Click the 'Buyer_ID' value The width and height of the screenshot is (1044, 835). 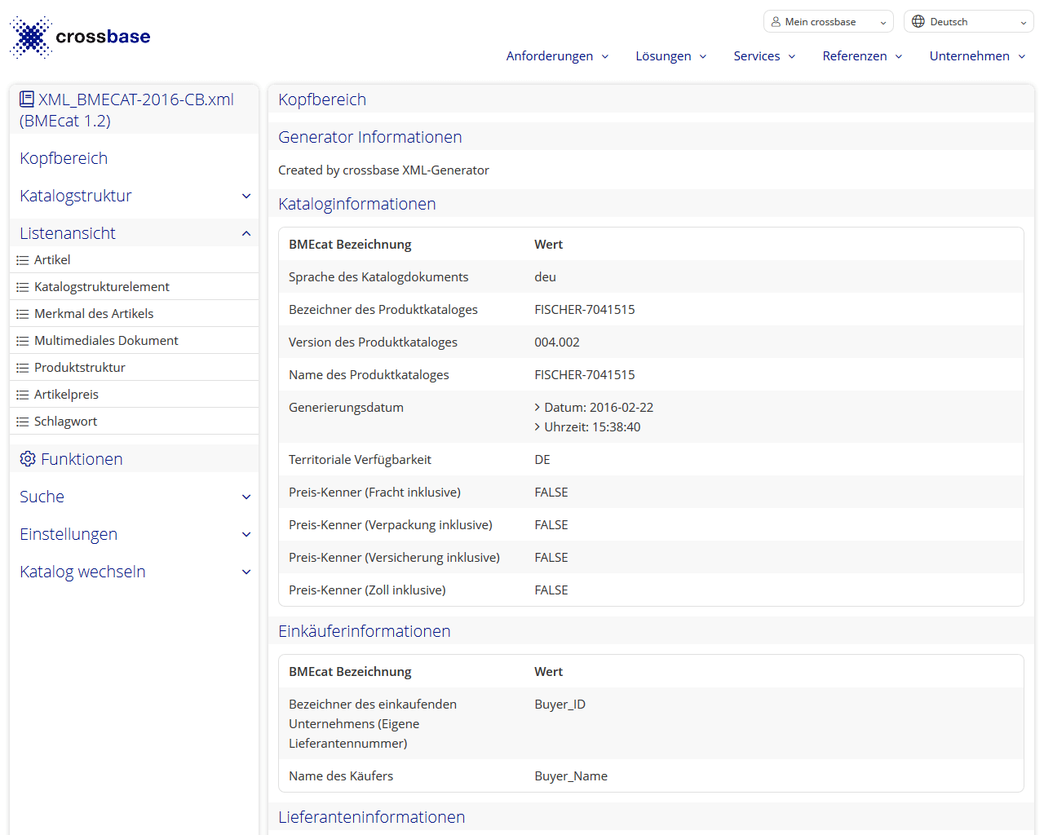(560, 705)
